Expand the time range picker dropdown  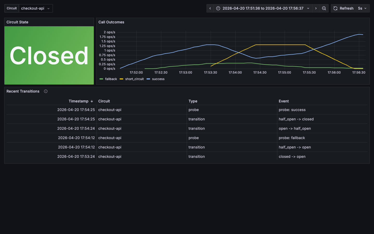coord(308,8)
